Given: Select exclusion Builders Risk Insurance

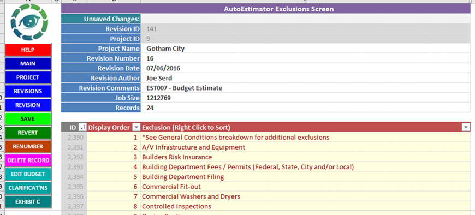Looking at the screenshot, I should pos(305,157).
